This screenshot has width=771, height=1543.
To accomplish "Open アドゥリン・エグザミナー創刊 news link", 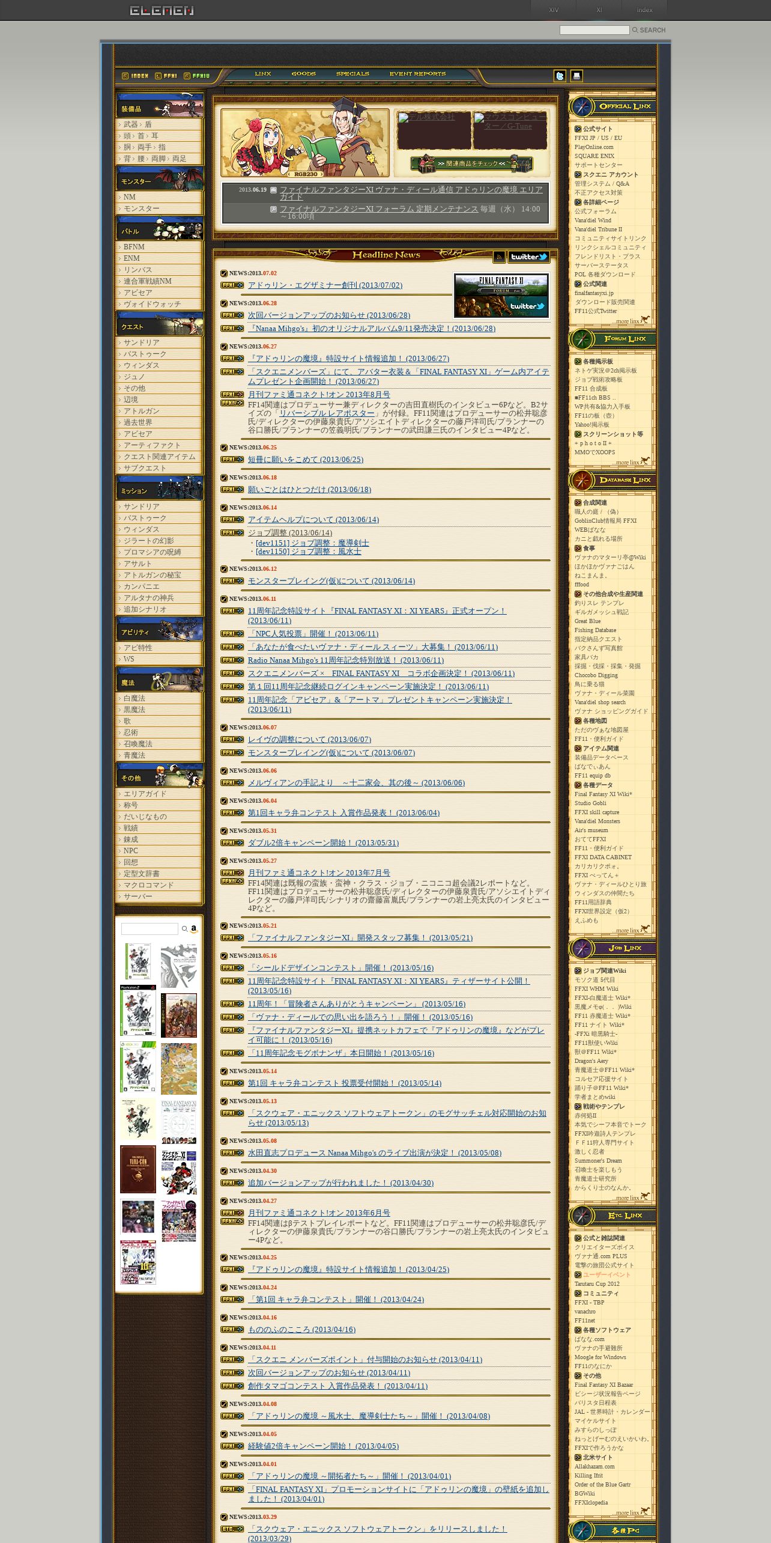I will (x=325, y=285).
